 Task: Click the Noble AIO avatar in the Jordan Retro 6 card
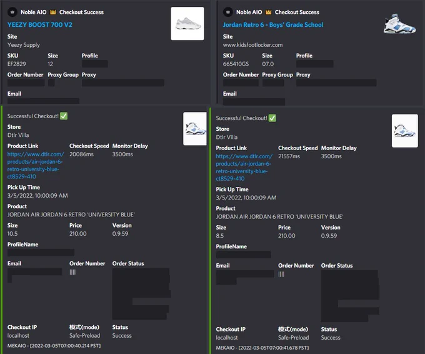click(227, 13)
